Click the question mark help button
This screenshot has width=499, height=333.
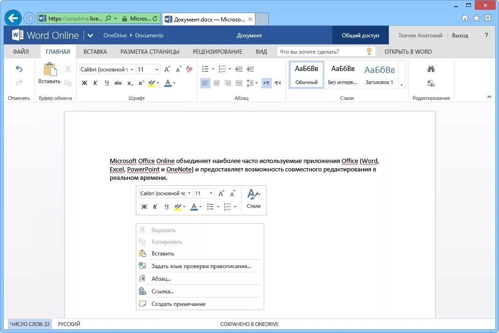(486, 35)
